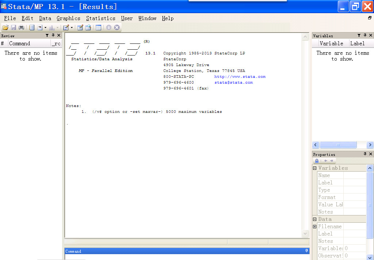Click the Type property row
Viewport: 374px width, 260px height.
pyautogui.click(x=341, y=190)
